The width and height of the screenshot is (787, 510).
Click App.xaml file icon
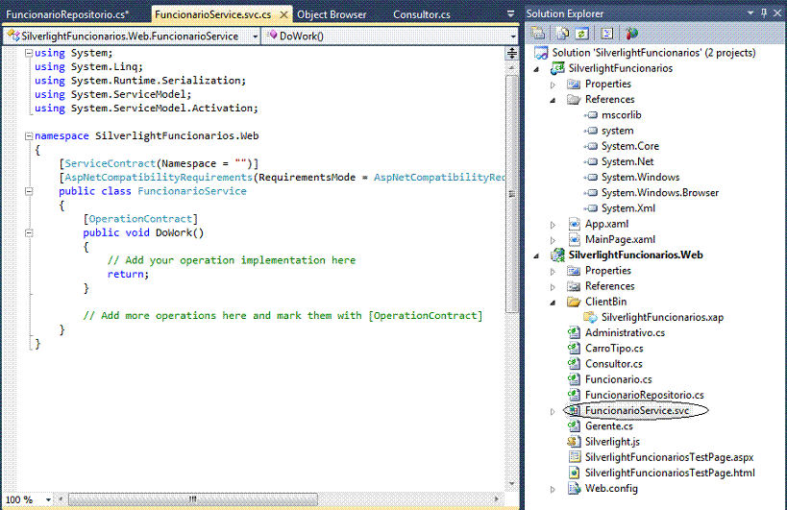(x=575, y=224)
